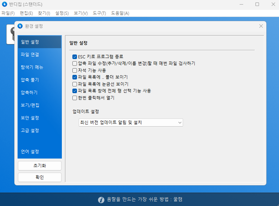Select 일반 설정 tab in sidebar

coord(40,42)
